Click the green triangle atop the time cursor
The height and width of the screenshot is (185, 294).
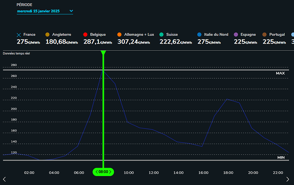(x=103, y=53)
